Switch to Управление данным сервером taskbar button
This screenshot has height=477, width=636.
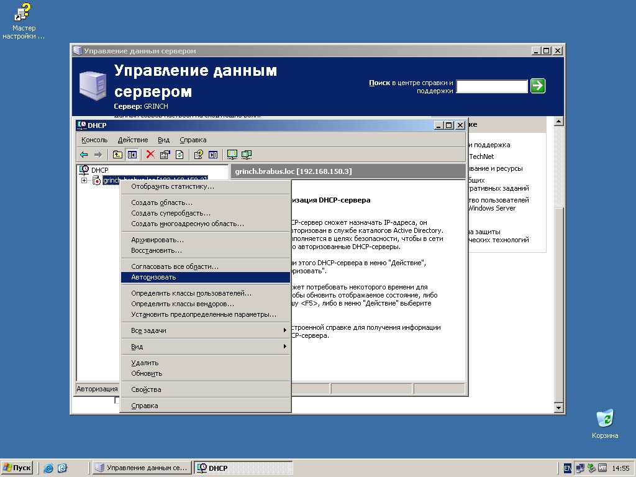142,468
